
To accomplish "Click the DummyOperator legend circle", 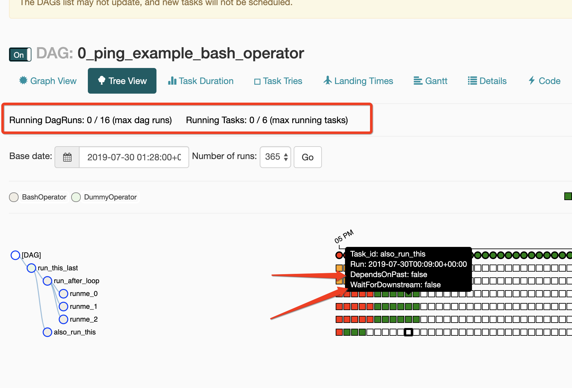I will [76, 197].
